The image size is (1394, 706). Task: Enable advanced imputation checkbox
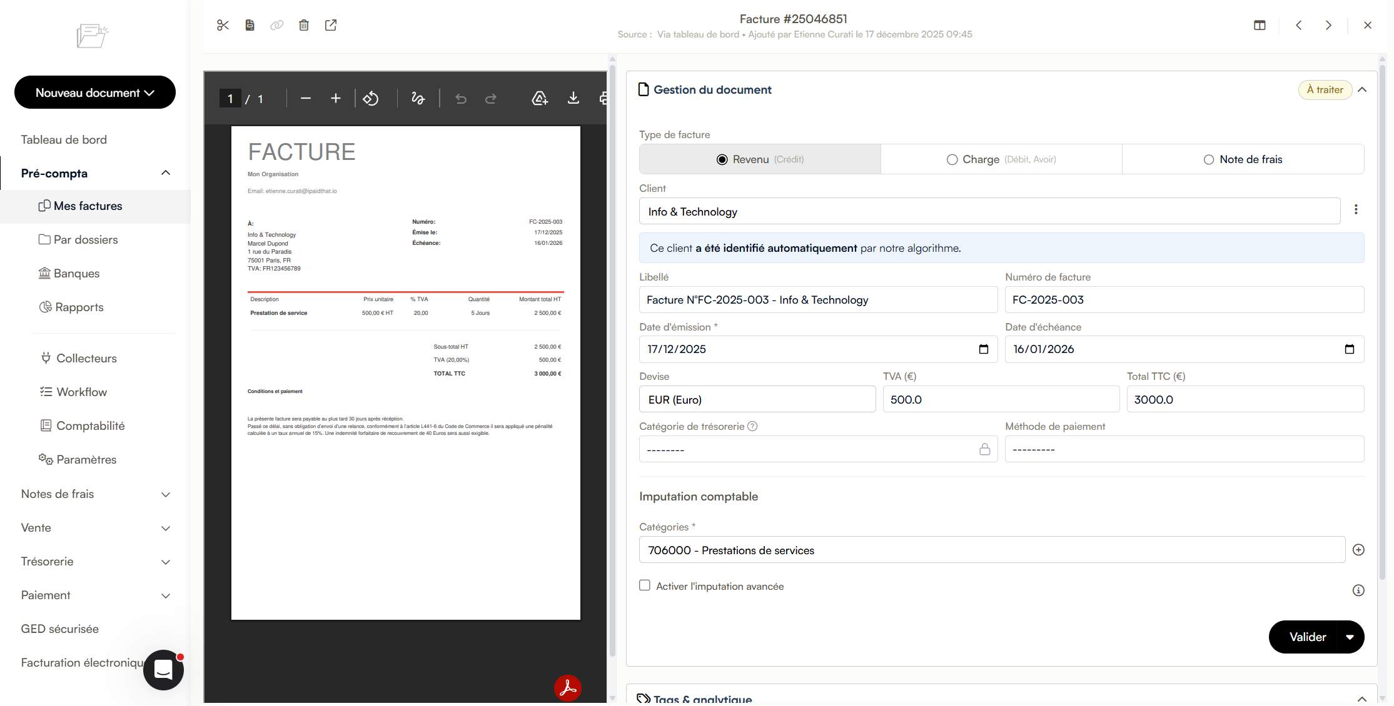(x=645, y=585)
